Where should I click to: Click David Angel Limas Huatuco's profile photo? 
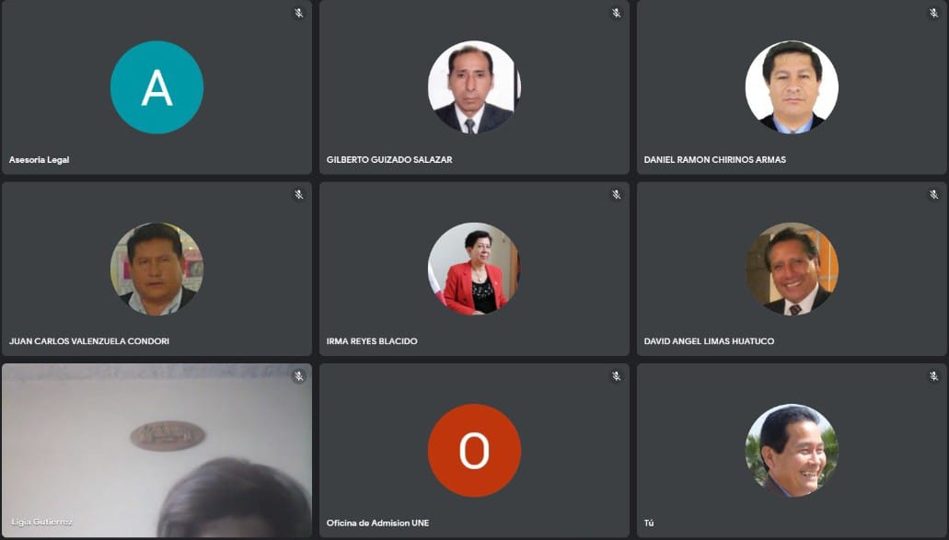[x=792, y=270]
